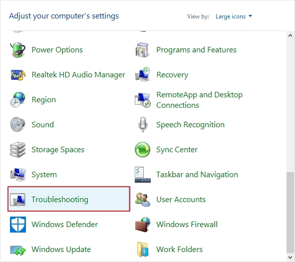
Task: Click the Speech Recognition microphone icon
Action: 143,124
